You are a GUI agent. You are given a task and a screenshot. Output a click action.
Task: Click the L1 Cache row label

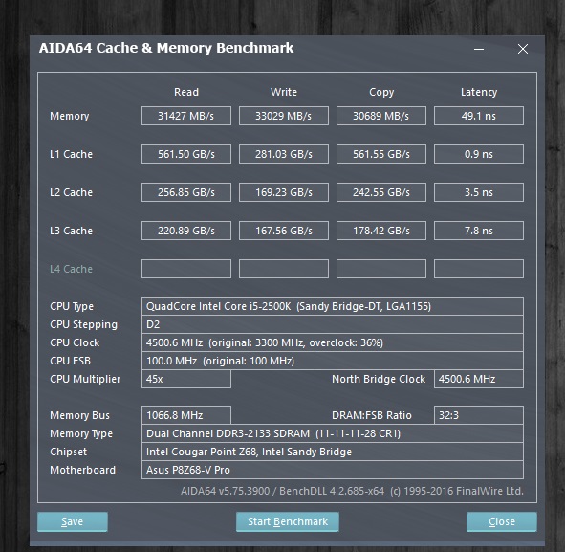(71, 154)
